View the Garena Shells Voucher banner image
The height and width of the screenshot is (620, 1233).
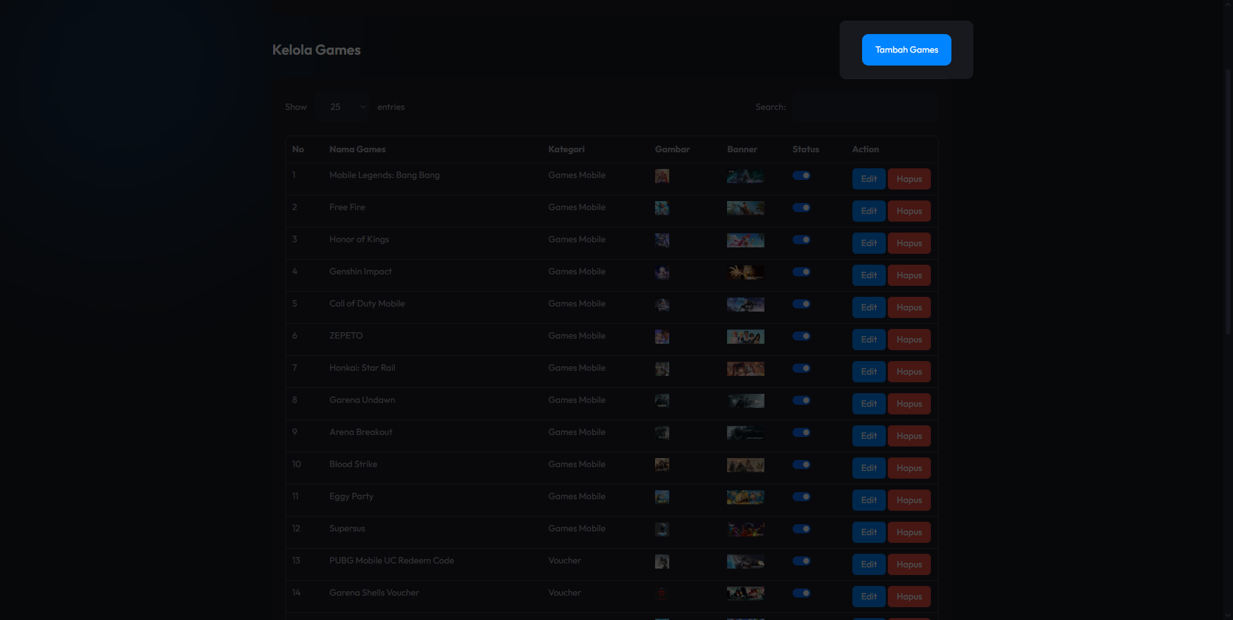pyautogui.click(x=746, y=594)
